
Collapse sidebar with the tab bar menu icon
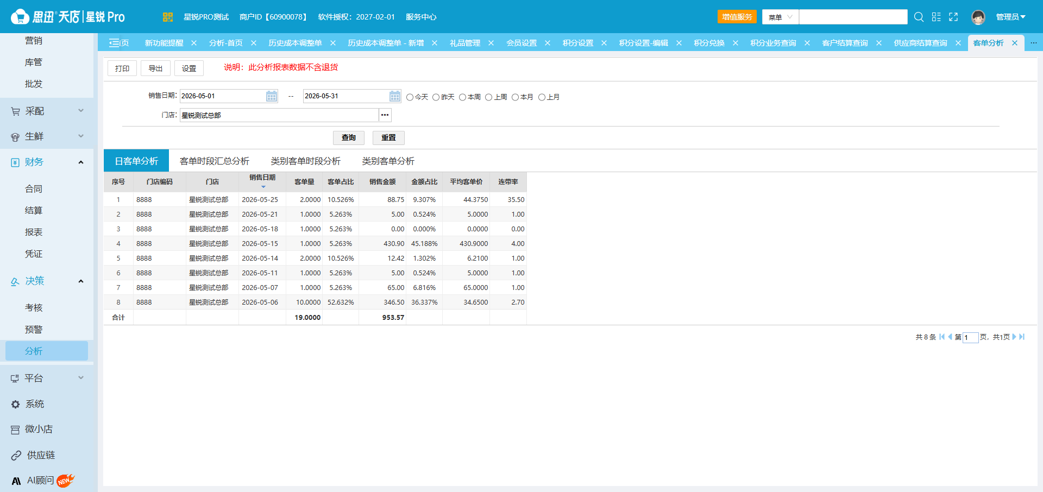114,43
